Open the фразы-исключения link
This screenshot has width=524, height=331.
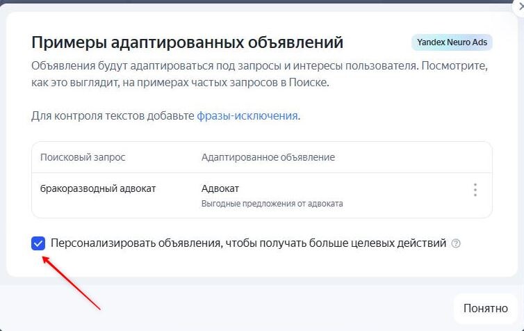(x=247, y=115)
